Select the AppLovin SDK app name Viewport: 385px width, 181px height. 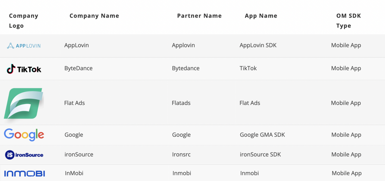pos(258,45)
